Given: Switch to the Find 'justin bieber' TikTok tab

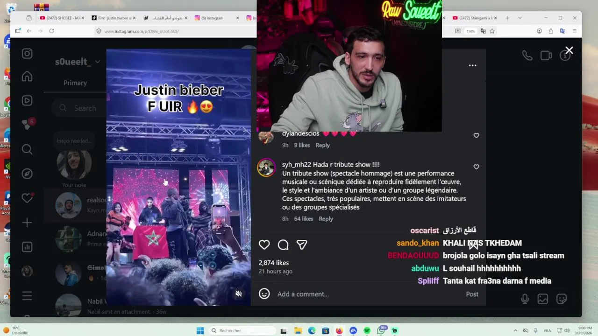Looking at the screenshot, I should point(114,18).
